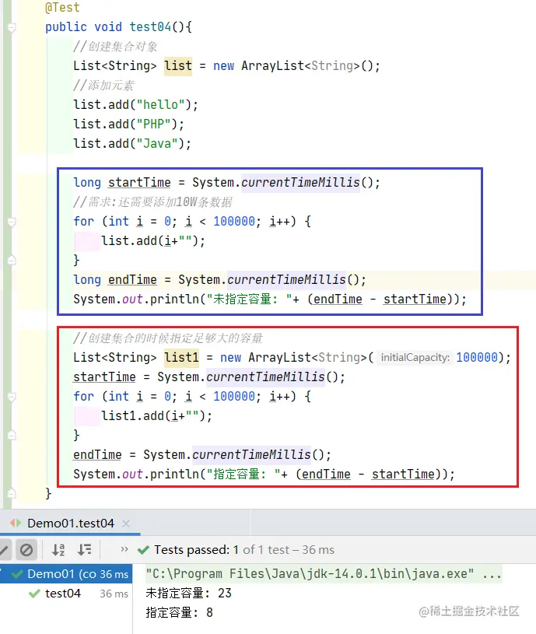Click console output line '未指定容量: 23'

pos(188,594)
